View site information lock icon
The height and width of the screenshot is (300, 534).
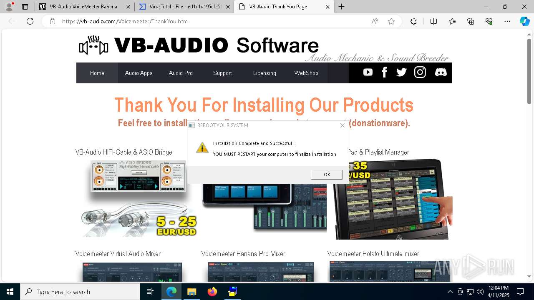pyautogui.click(x=53, y=21)
